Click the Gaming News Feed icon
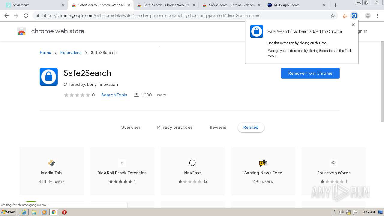The image size is (384, 216). (263, 163)
